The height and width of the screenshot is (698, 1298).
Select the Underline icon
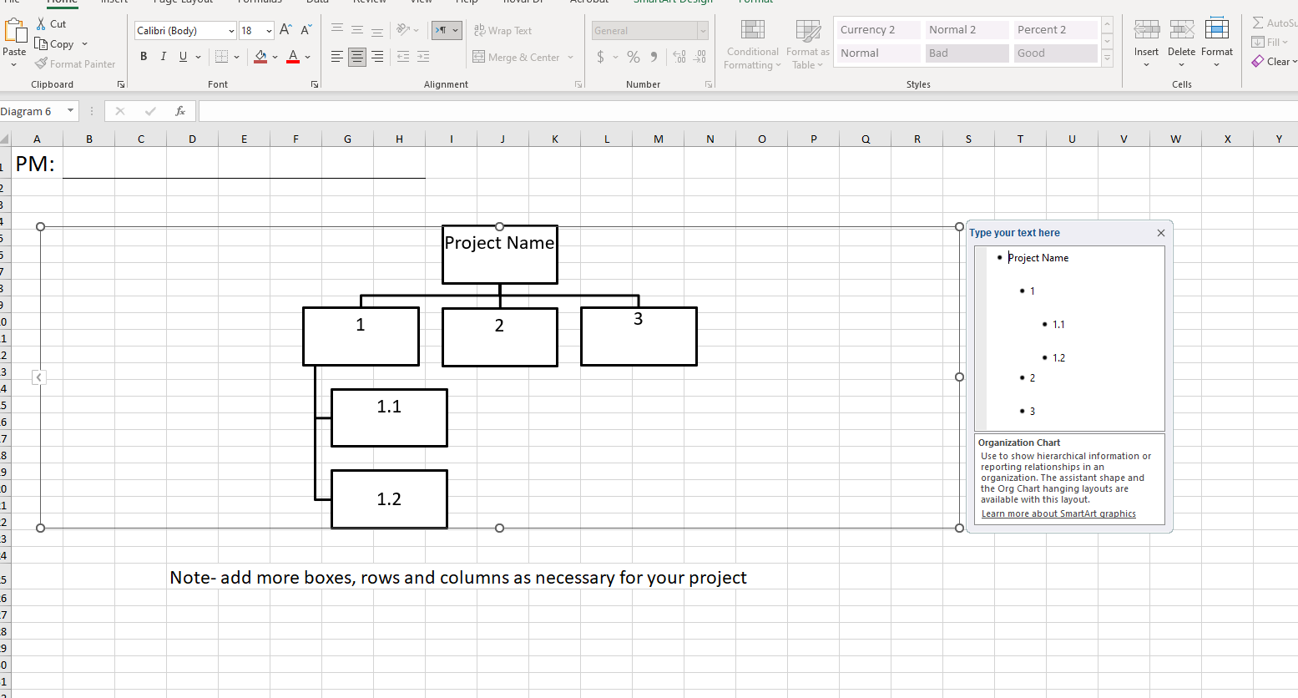coord(181,56)
